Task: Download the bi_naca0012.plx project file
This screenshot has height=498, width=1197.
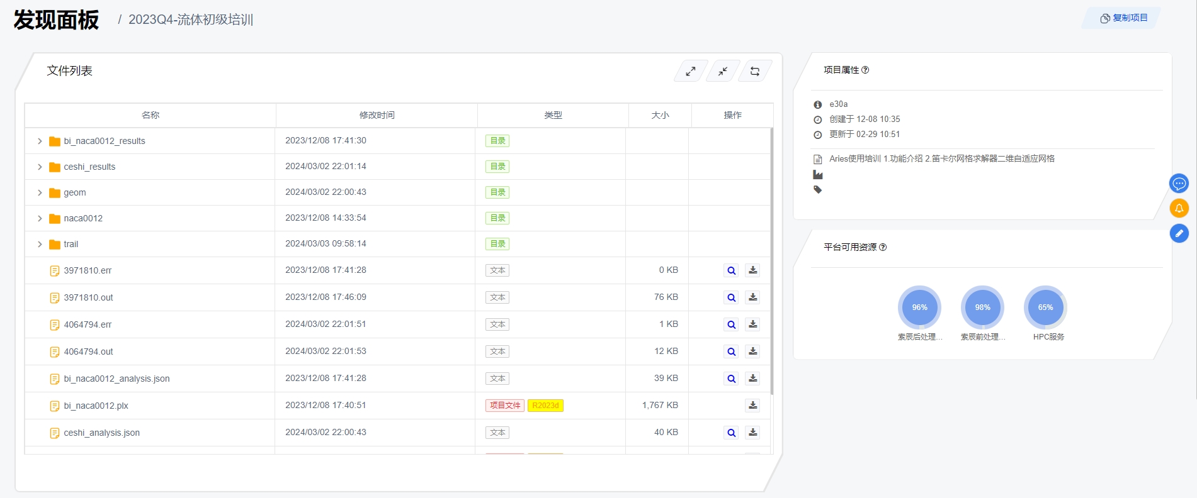Action: point(752,406)
